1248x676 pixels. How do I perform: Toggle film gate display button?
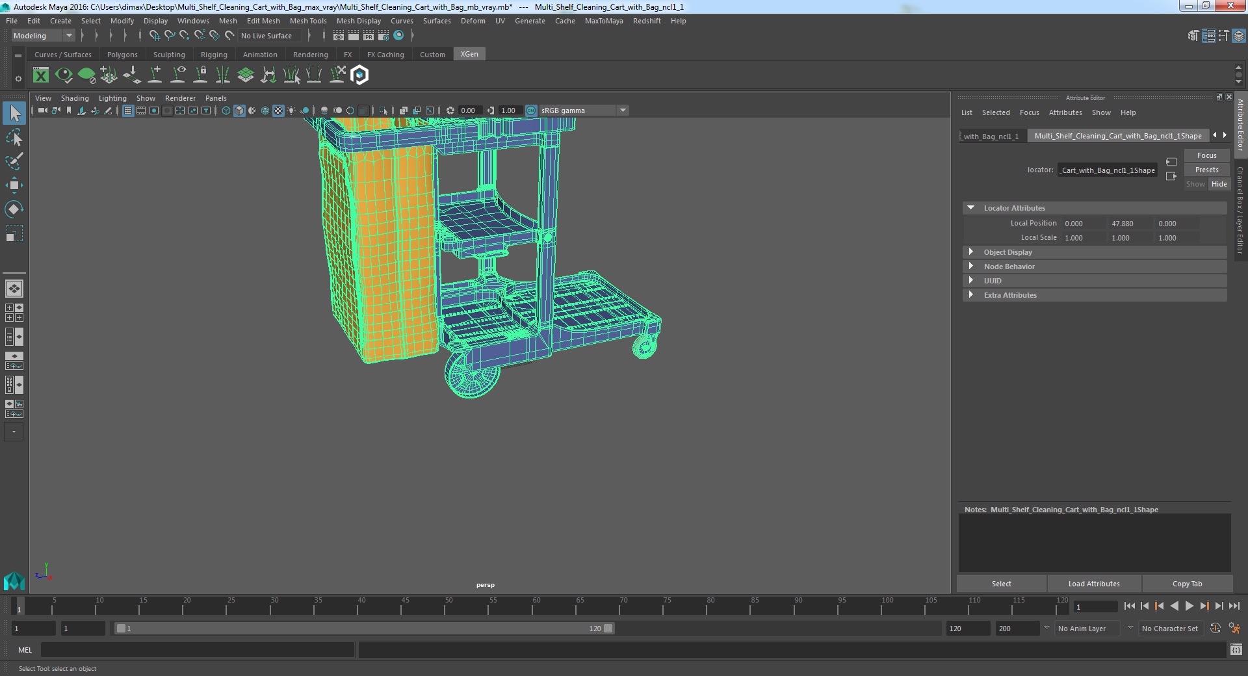[x=141, y=110]
